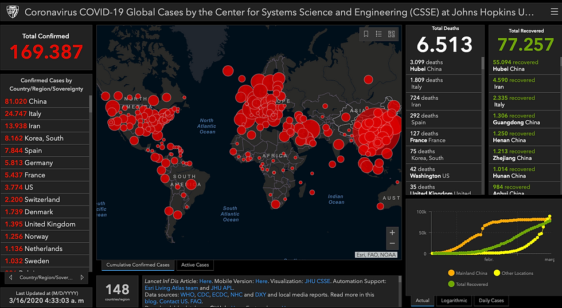Click 1.213 recovered Zhejiang China entry
Screen dimensions: 562x308
pyautogui.click(x=524, y=155)
